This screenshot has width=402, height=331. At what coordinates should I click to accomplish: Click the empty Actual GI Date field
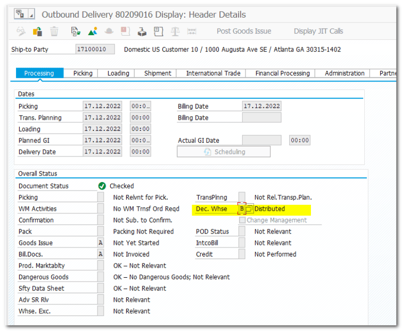tap(262, 140)
